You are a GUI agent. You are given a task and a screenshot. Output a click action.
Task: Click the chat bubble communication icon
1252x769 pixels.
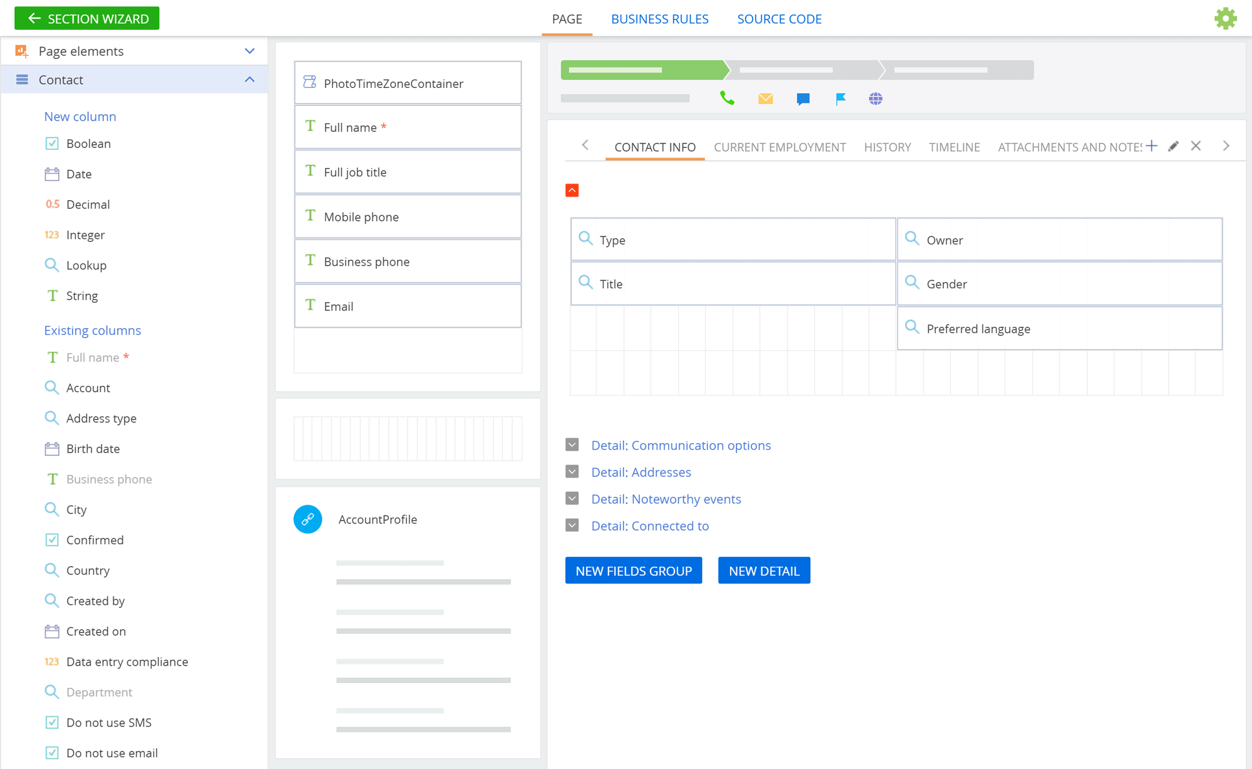[802, 98]
